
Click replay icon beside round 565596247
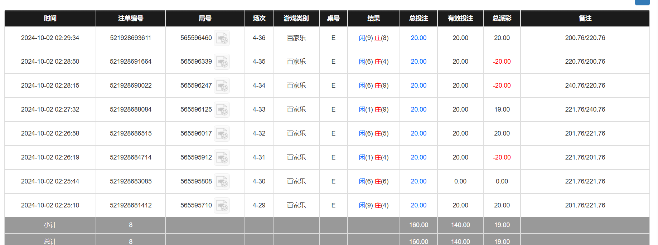(x=222, y=86)
